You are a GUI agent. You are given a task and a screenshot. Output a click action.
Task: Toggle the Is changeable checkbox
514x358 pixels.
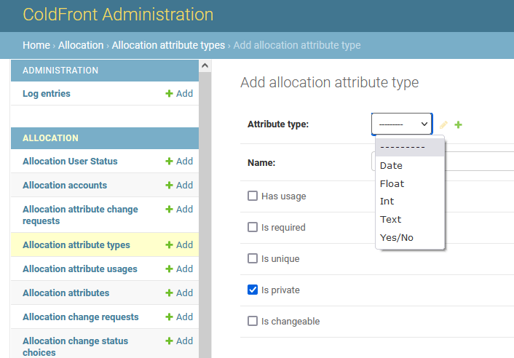pyautogui.click(x=253, y=321)
